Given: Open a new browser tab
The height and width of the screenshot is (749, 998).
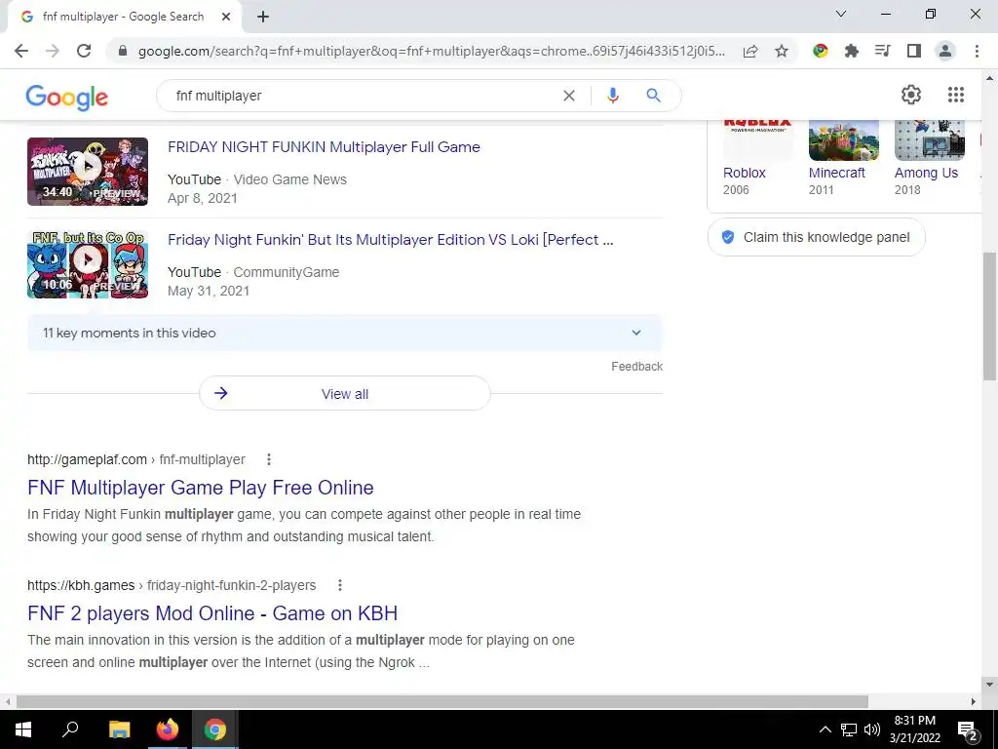Looking at the screenshot, I should click(263, 17).
